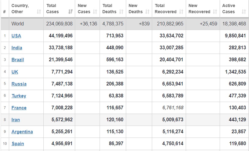
Task: Click the # rank column header
Action: click(x=4, y=12)
